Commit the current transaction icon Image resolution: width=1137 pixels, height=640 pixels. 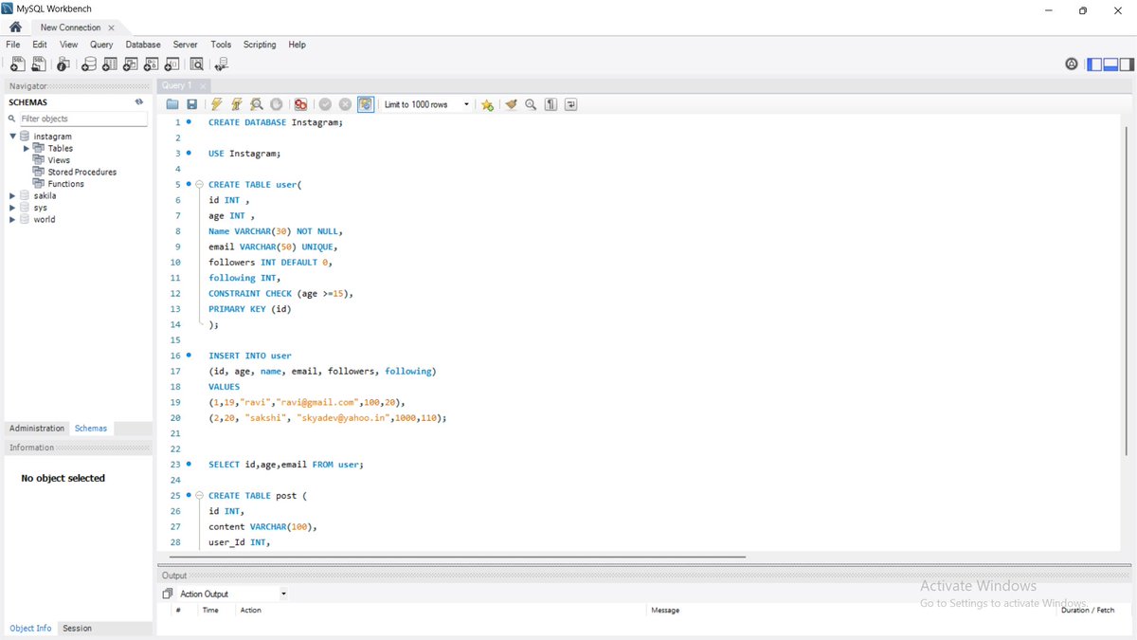[x=325, y=104]
